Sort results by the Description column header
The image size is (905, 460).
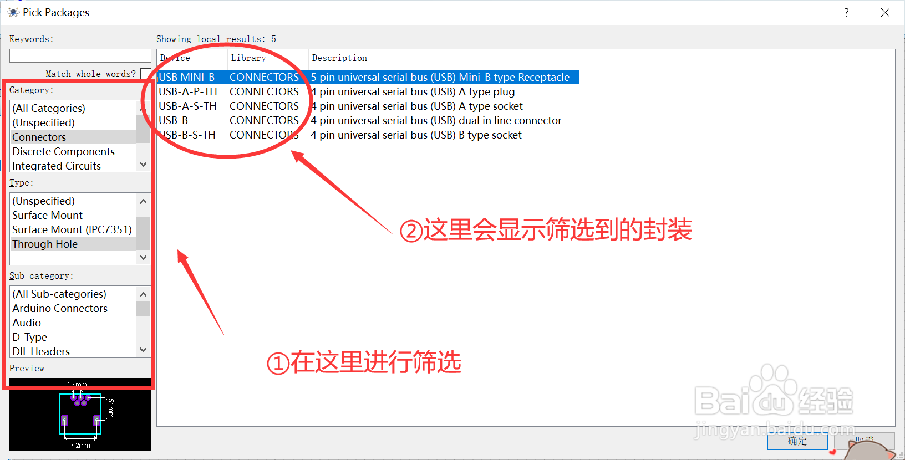point(444,58)
